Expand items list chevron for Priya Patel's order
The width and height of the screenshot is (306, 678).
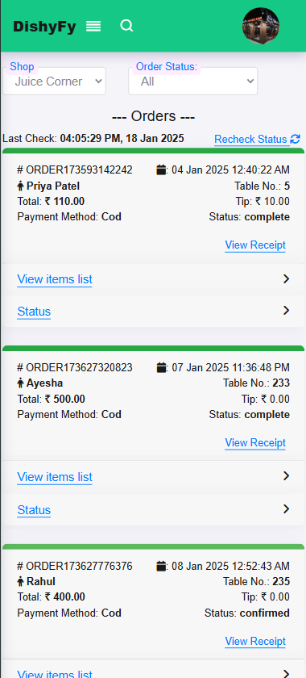[x=286, y=279]
